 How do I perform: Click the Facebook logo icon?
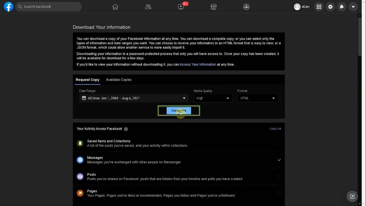(9, 6)
